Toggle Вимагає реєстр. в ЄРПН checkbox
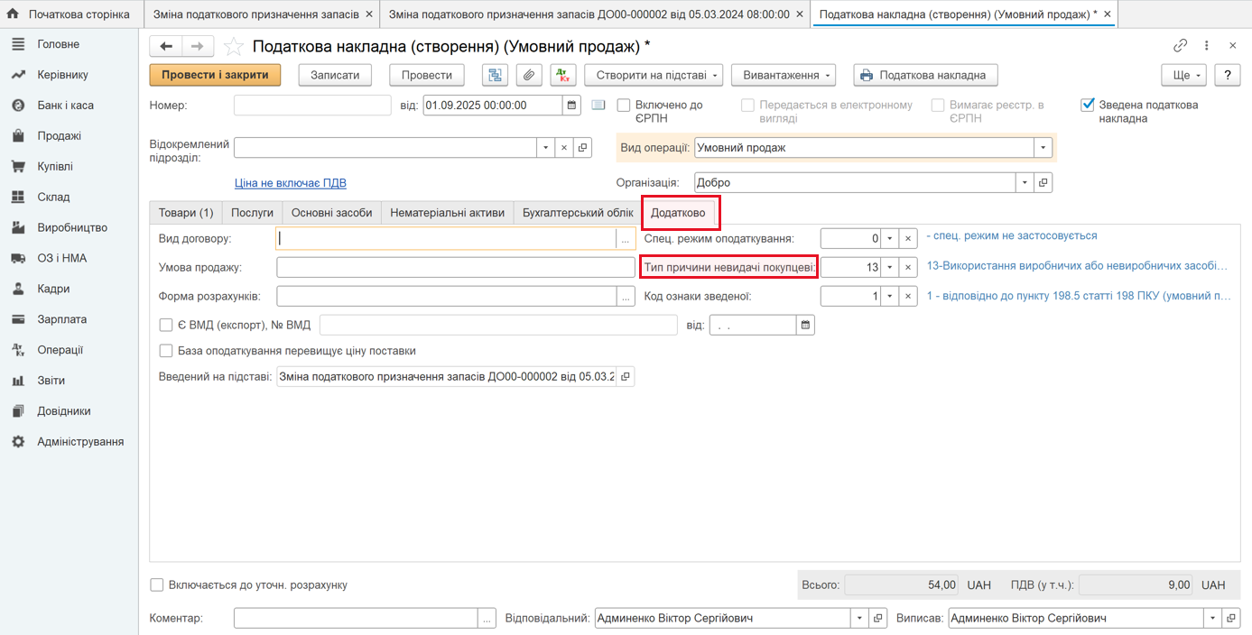 pyautogui.click(x=938, y=106)
